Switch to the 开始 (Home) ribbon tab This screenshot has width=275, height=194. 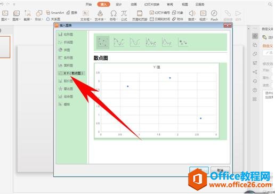(88, 4)
